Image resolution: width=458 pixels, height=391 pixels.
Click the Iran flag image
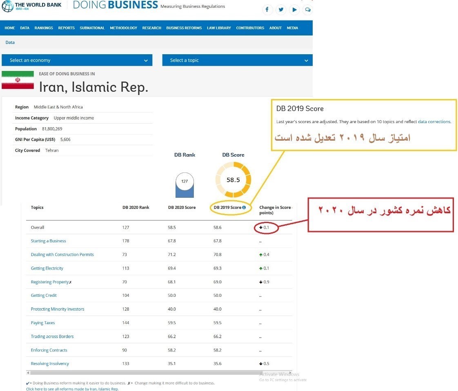18,80
